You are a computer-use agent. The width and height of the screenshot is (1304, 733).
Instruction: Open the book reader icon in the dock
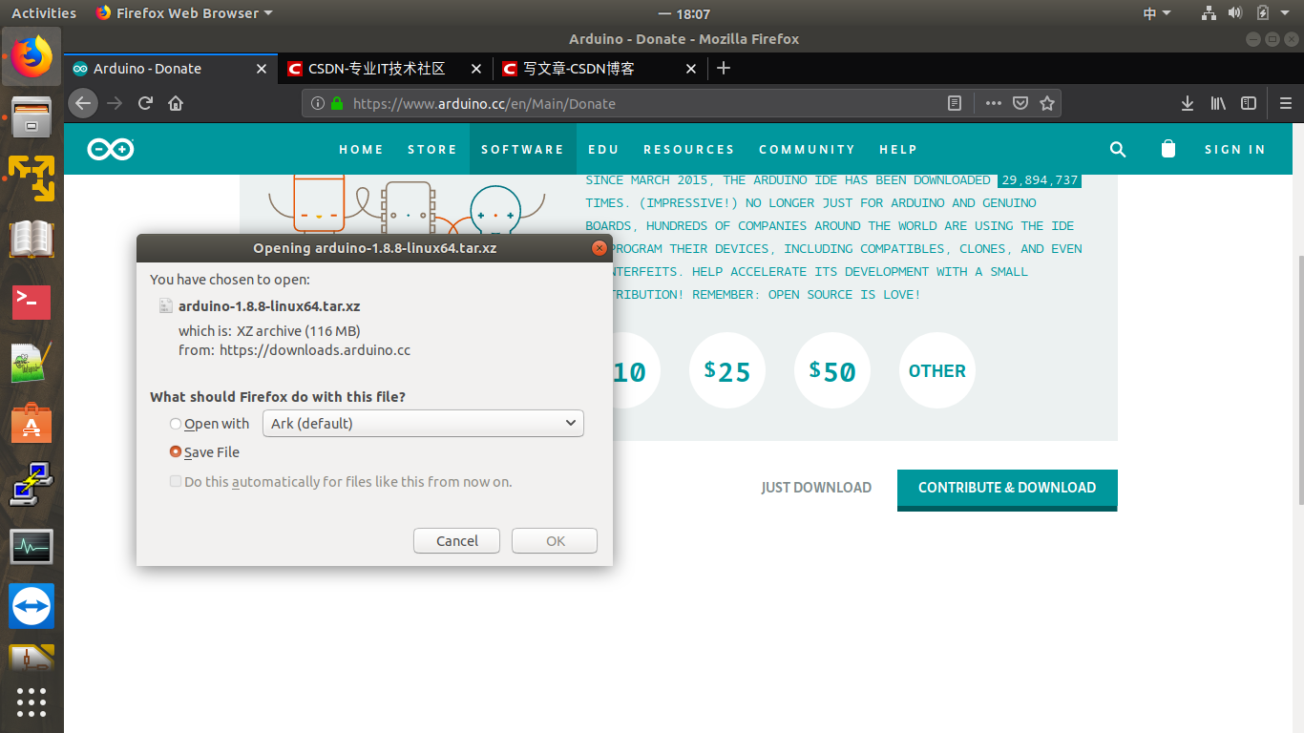tap(32, 240)
